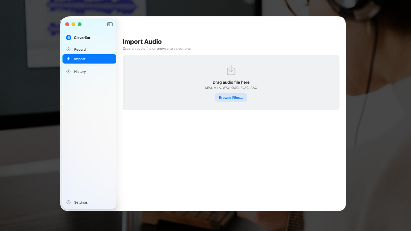Click the CleverEar waveform logo icon
This screenshot has width=411, height=231.
coord(68,37)
